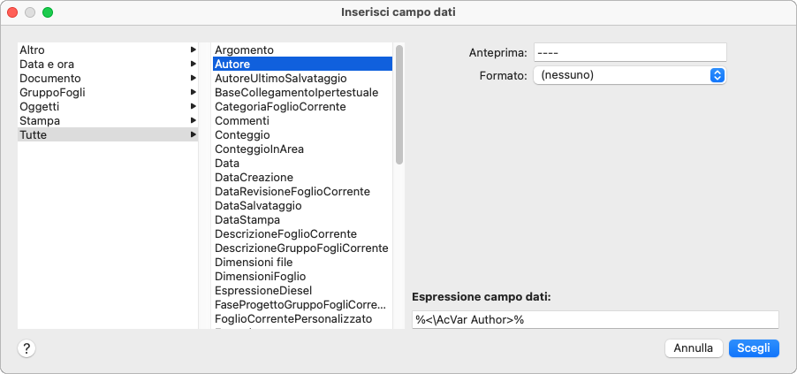Select the Dimensioni file entry
Screen dimensions: 797x374
point(254,262)
